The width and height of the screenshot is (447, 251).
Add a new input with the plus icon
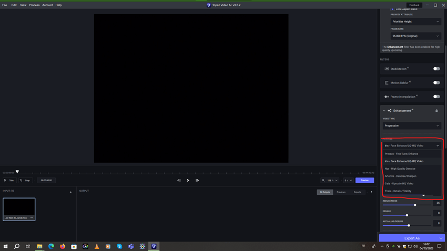click(x=70, y=192)
